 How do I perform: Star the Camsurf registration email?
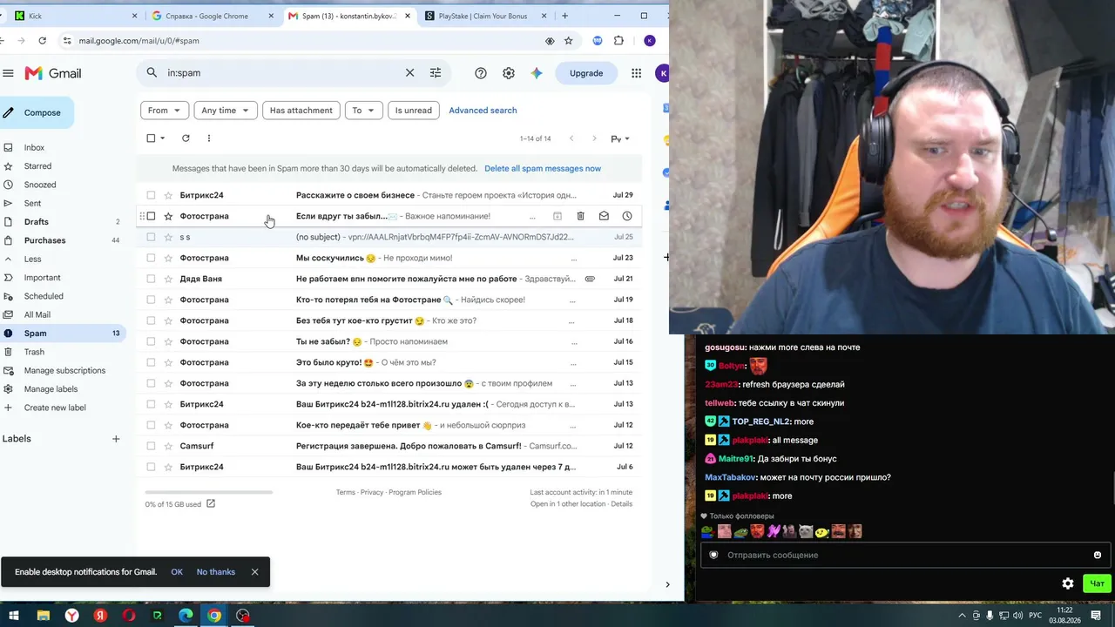pos(168,446)
